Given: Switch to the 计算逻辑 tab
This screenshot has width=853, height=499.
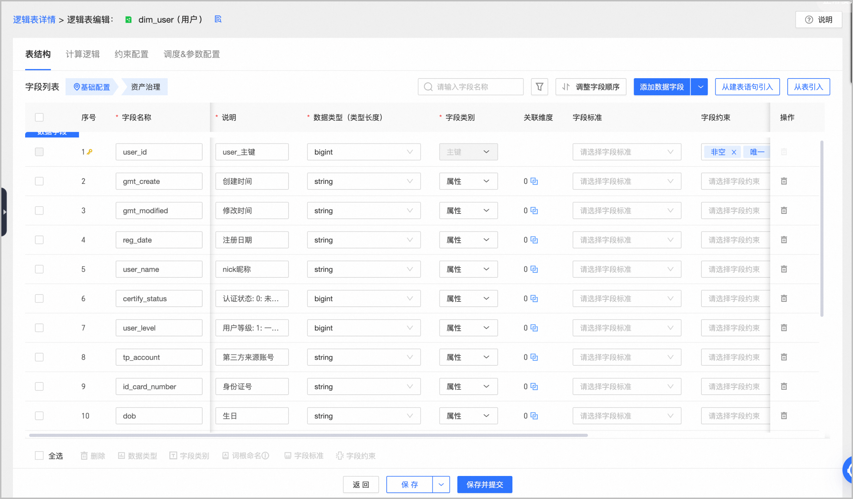Looking at the screenshot, I should coord(82,54).
